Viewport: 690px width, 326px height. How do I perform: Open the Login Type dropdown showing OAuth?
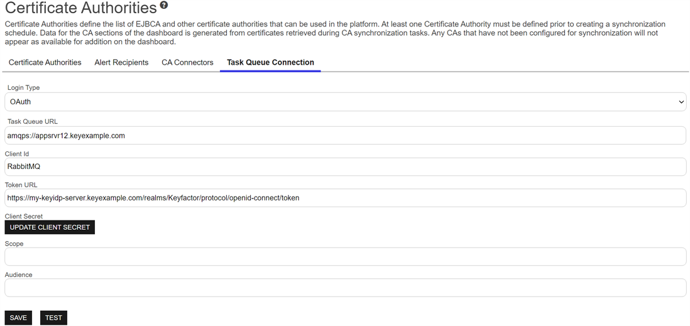(346, 102)
